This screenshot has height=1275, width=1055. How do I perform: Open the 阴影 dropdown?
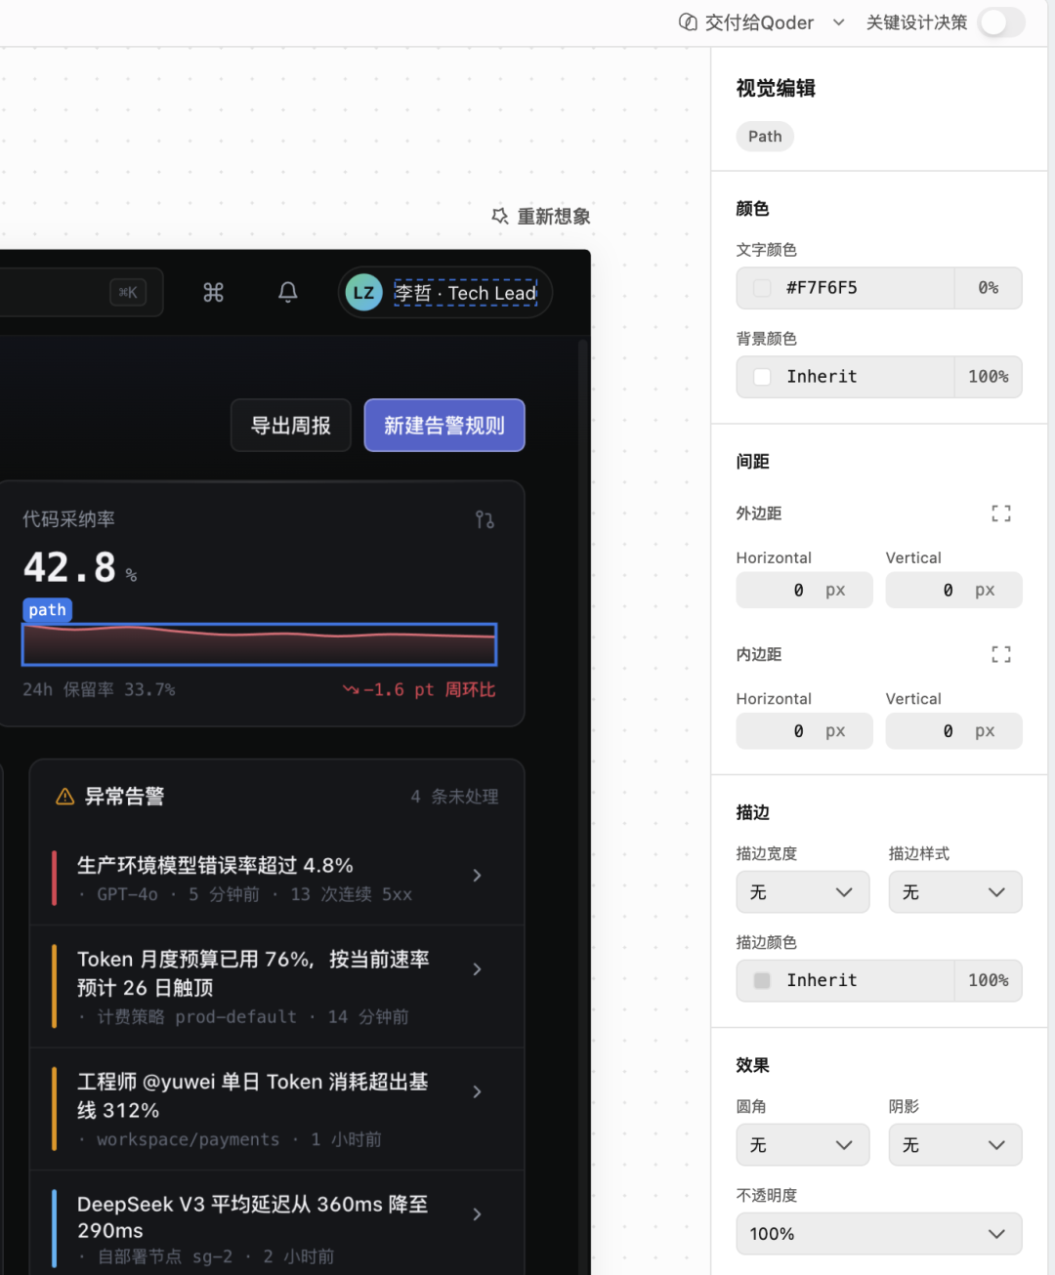(955, 1145)
